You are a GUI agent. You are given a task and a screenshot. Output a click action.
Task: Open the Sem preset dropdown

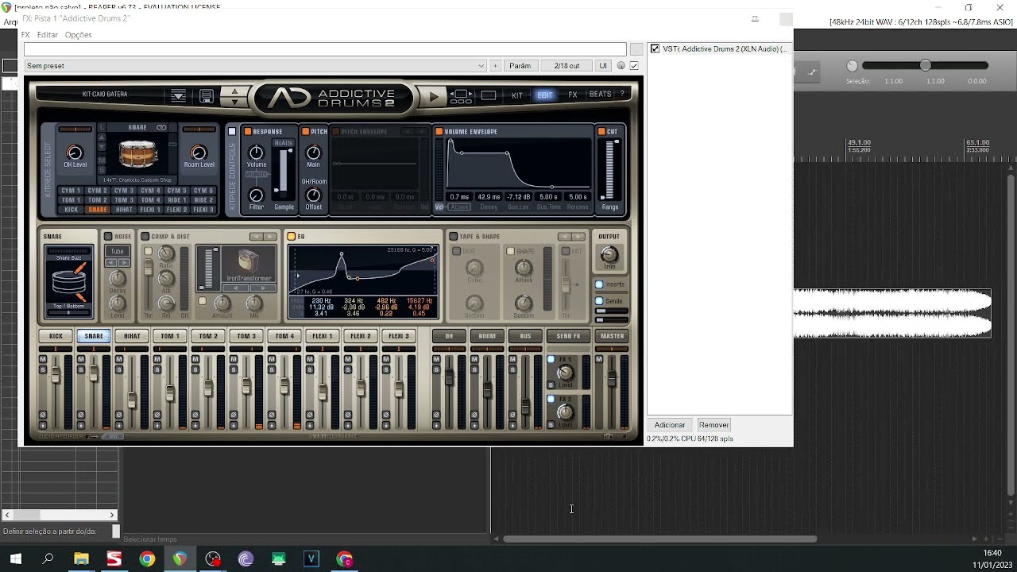coord(255,66)
